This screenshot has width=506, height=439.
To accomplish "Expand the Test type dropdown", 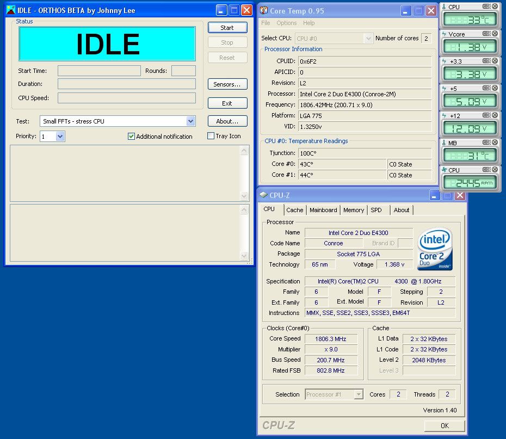I will coord(190,121).
